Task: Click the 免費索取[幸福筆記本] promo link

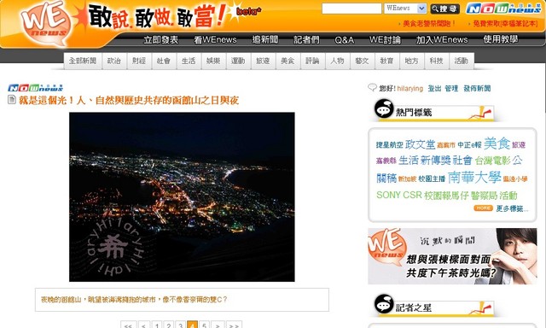Action: pyautogui.click(x=505, y=23)
